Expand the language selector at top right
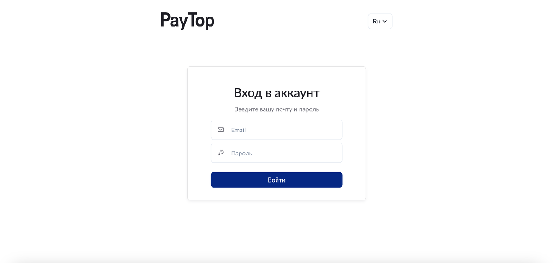 380,21
